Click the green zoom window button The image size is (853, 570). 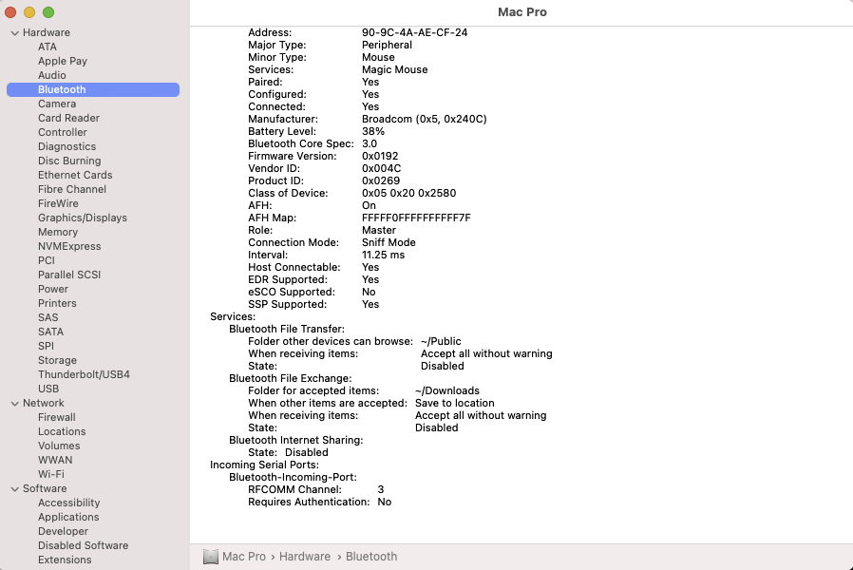pyautogui.click(x=48, y=12)
